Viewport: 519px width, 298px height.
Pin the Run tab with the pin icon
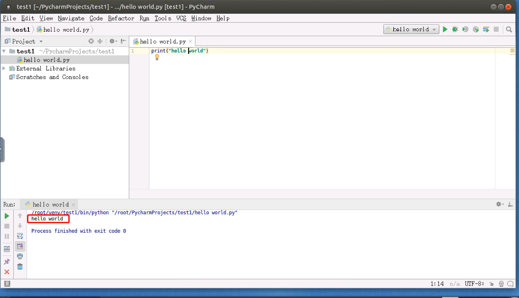(x=7, y=262)
